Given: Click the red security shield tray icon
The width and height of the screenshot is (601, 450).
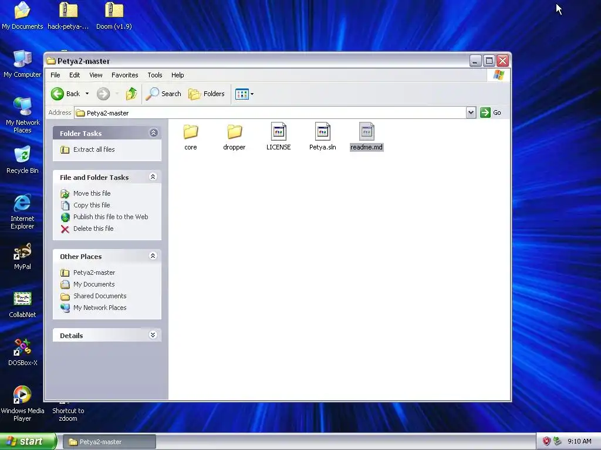Looking at the screenshot, I should click(546, 442).
